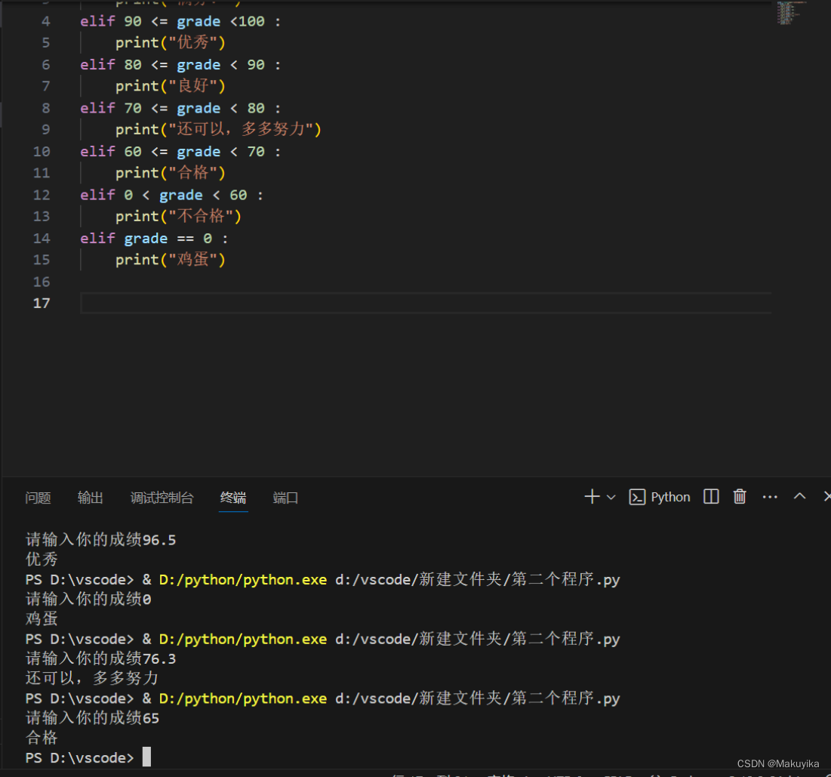Open more terminal actions via ellipsis icon

coord(770,497)
